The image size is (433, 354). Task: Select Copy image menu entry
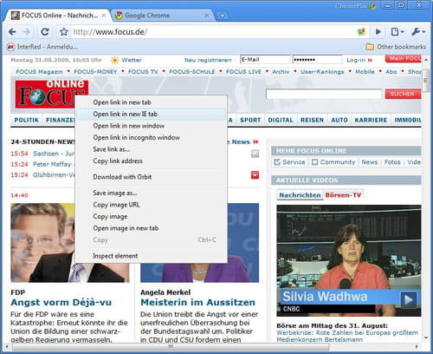pyautogui.click(x=151, y=217)
